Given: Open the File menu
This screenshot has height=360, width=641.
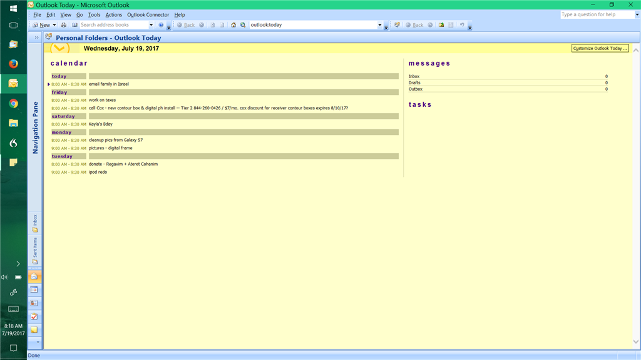Looking at the screenshot, I should click(37, 15).
